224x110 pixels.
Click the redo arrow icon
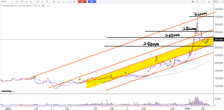(71, 2)
